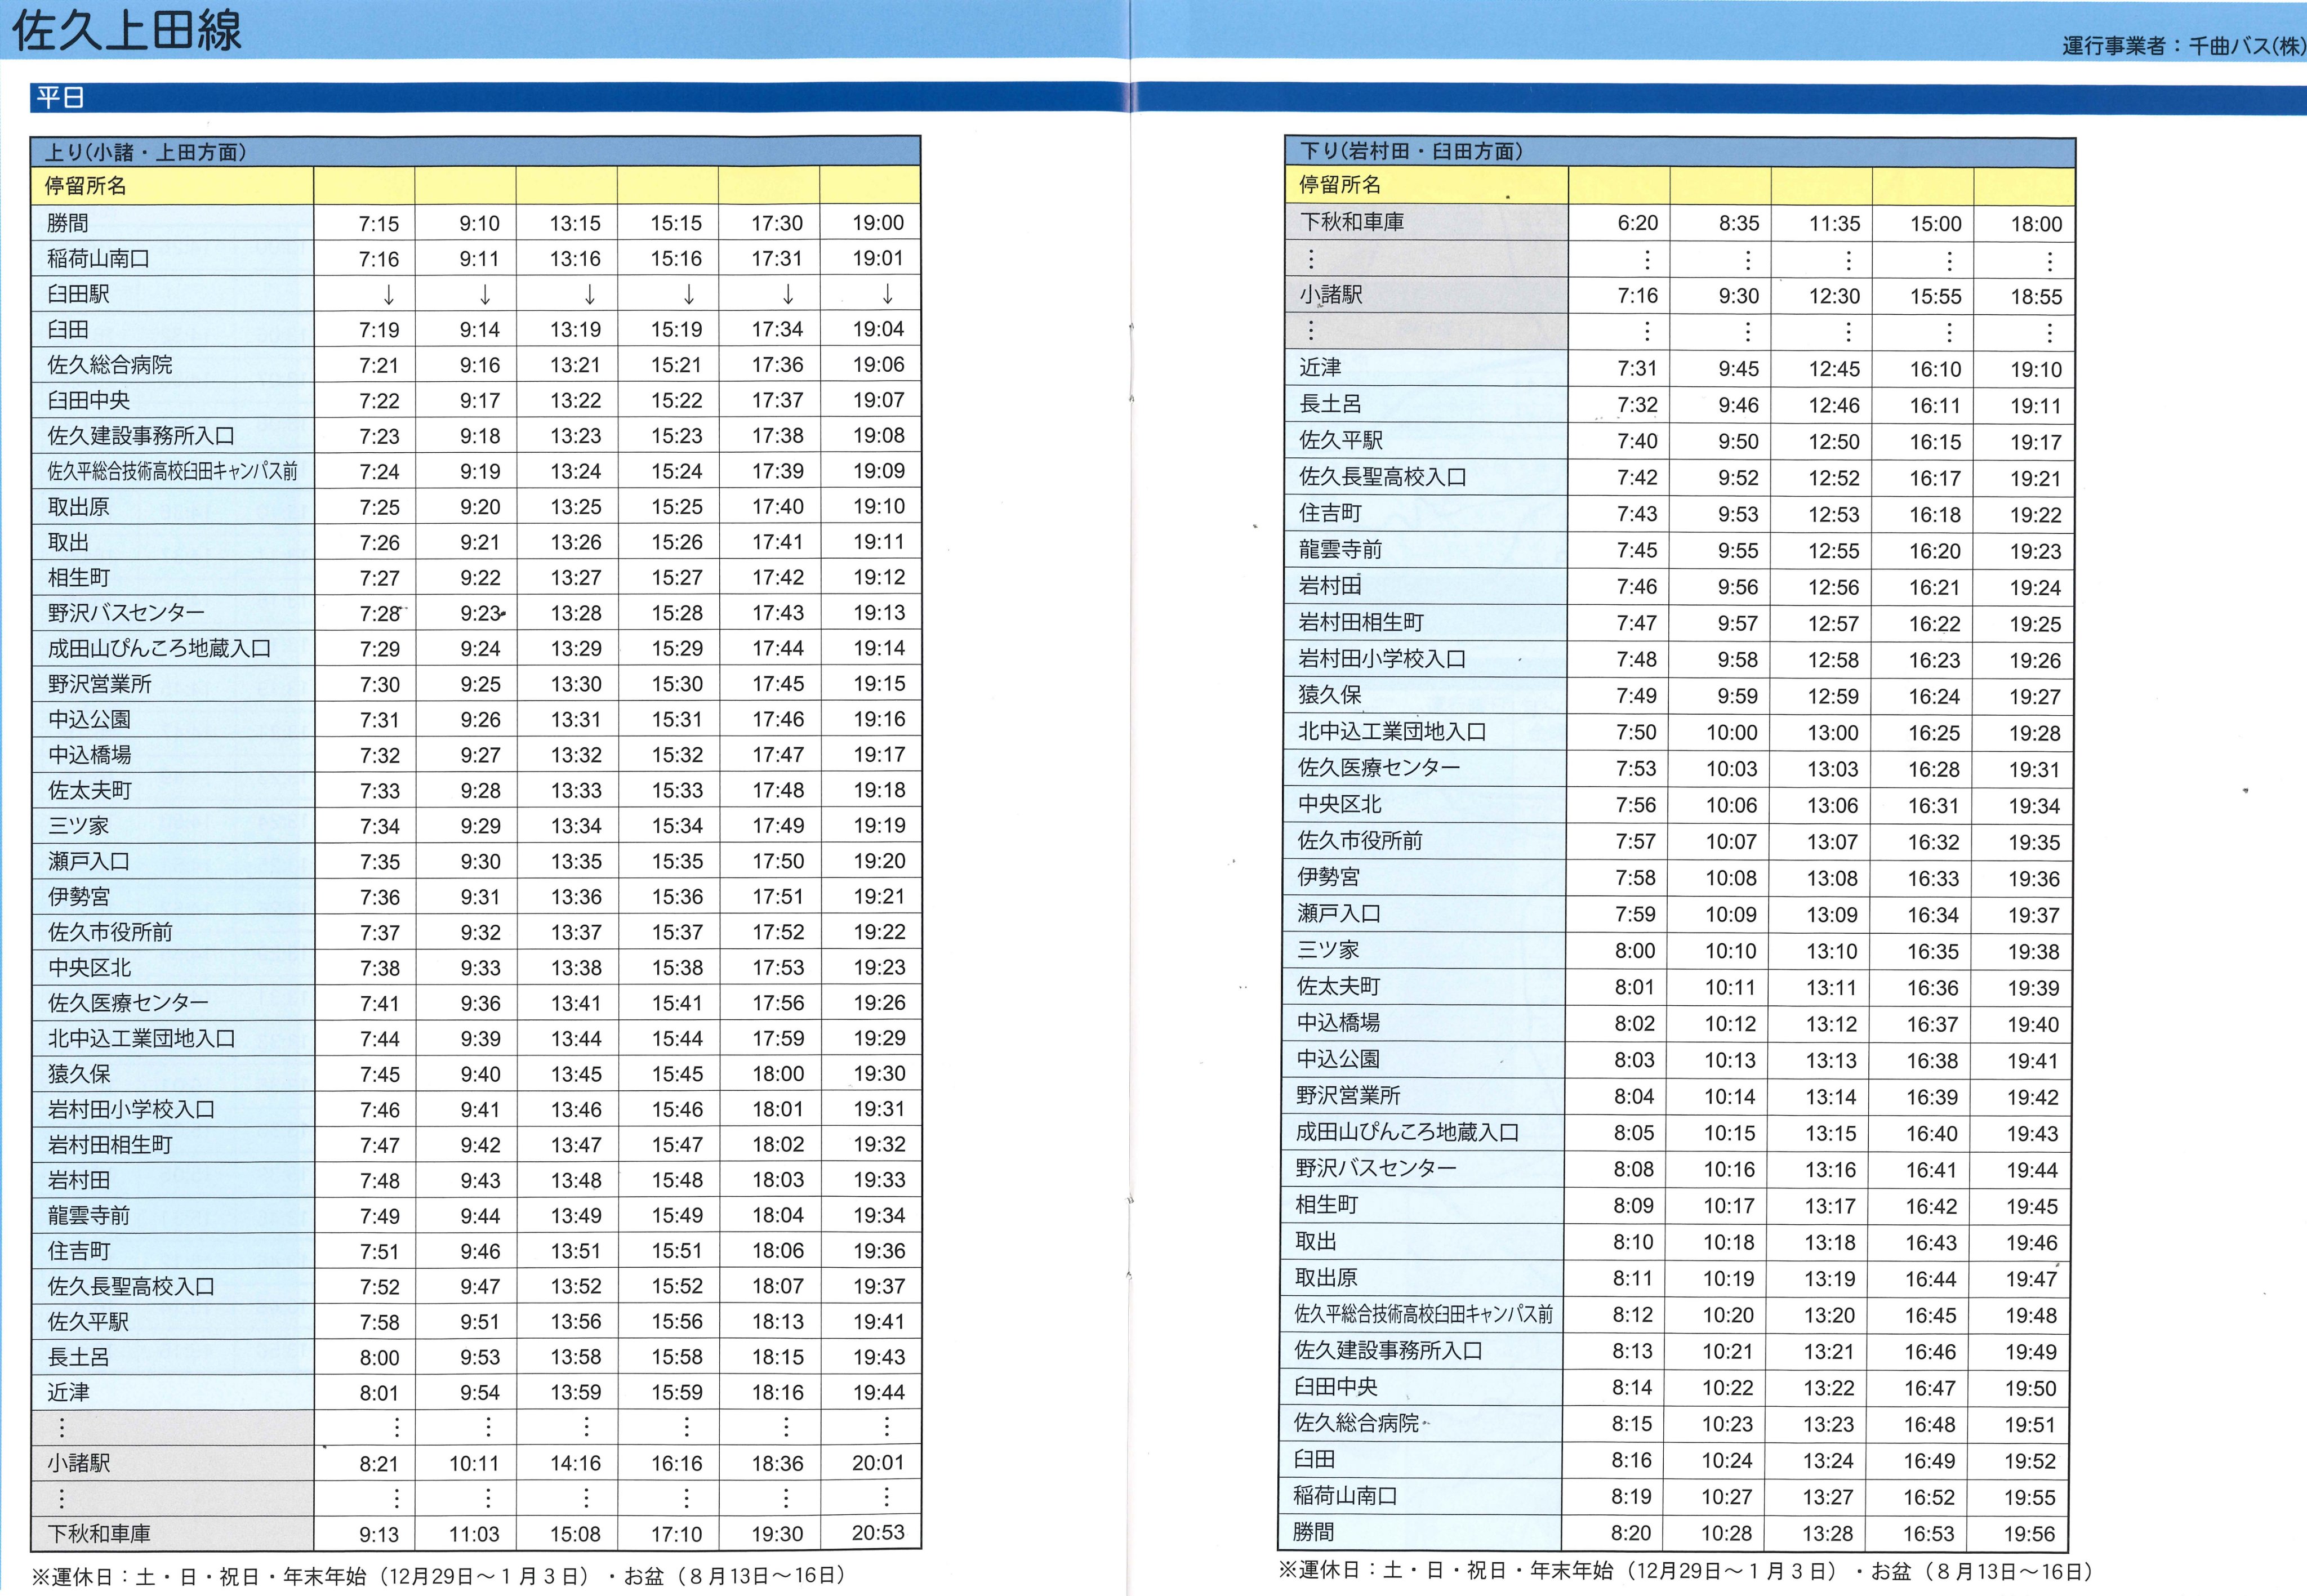This screenshot has height=1596, width=2307.
Task: Click the 20:01 time in the 小諸駅 row
Action: tap(878, 1463)
